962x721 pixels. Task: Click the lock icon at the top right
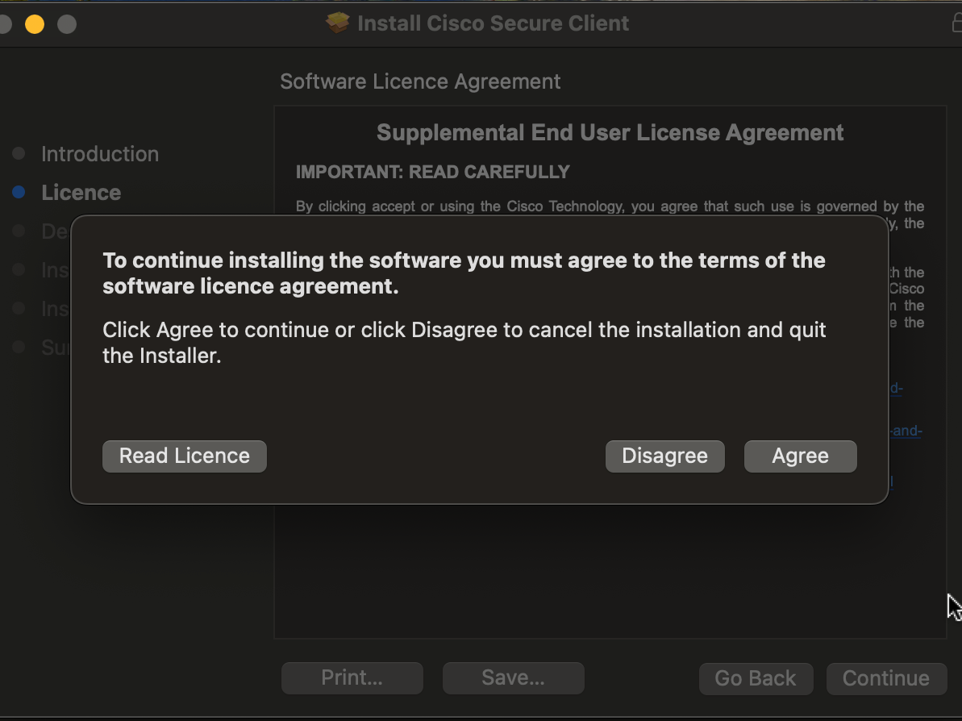(955, 23)
